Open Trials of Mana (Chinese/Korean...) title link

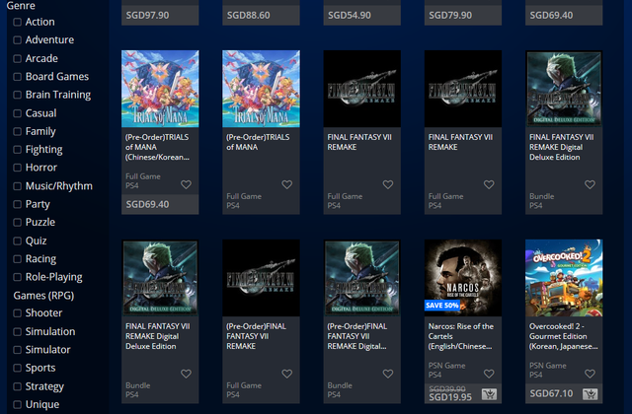(x=157, y=147)
